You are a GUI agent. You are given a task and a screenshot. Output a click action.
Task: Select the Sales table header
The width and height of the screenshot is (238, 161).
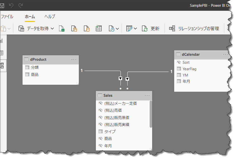[124, 95]
